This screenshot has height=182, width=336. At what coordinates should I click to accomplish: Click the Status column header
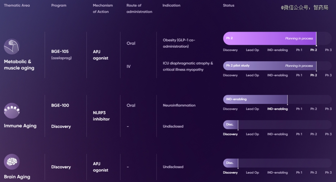228,5
